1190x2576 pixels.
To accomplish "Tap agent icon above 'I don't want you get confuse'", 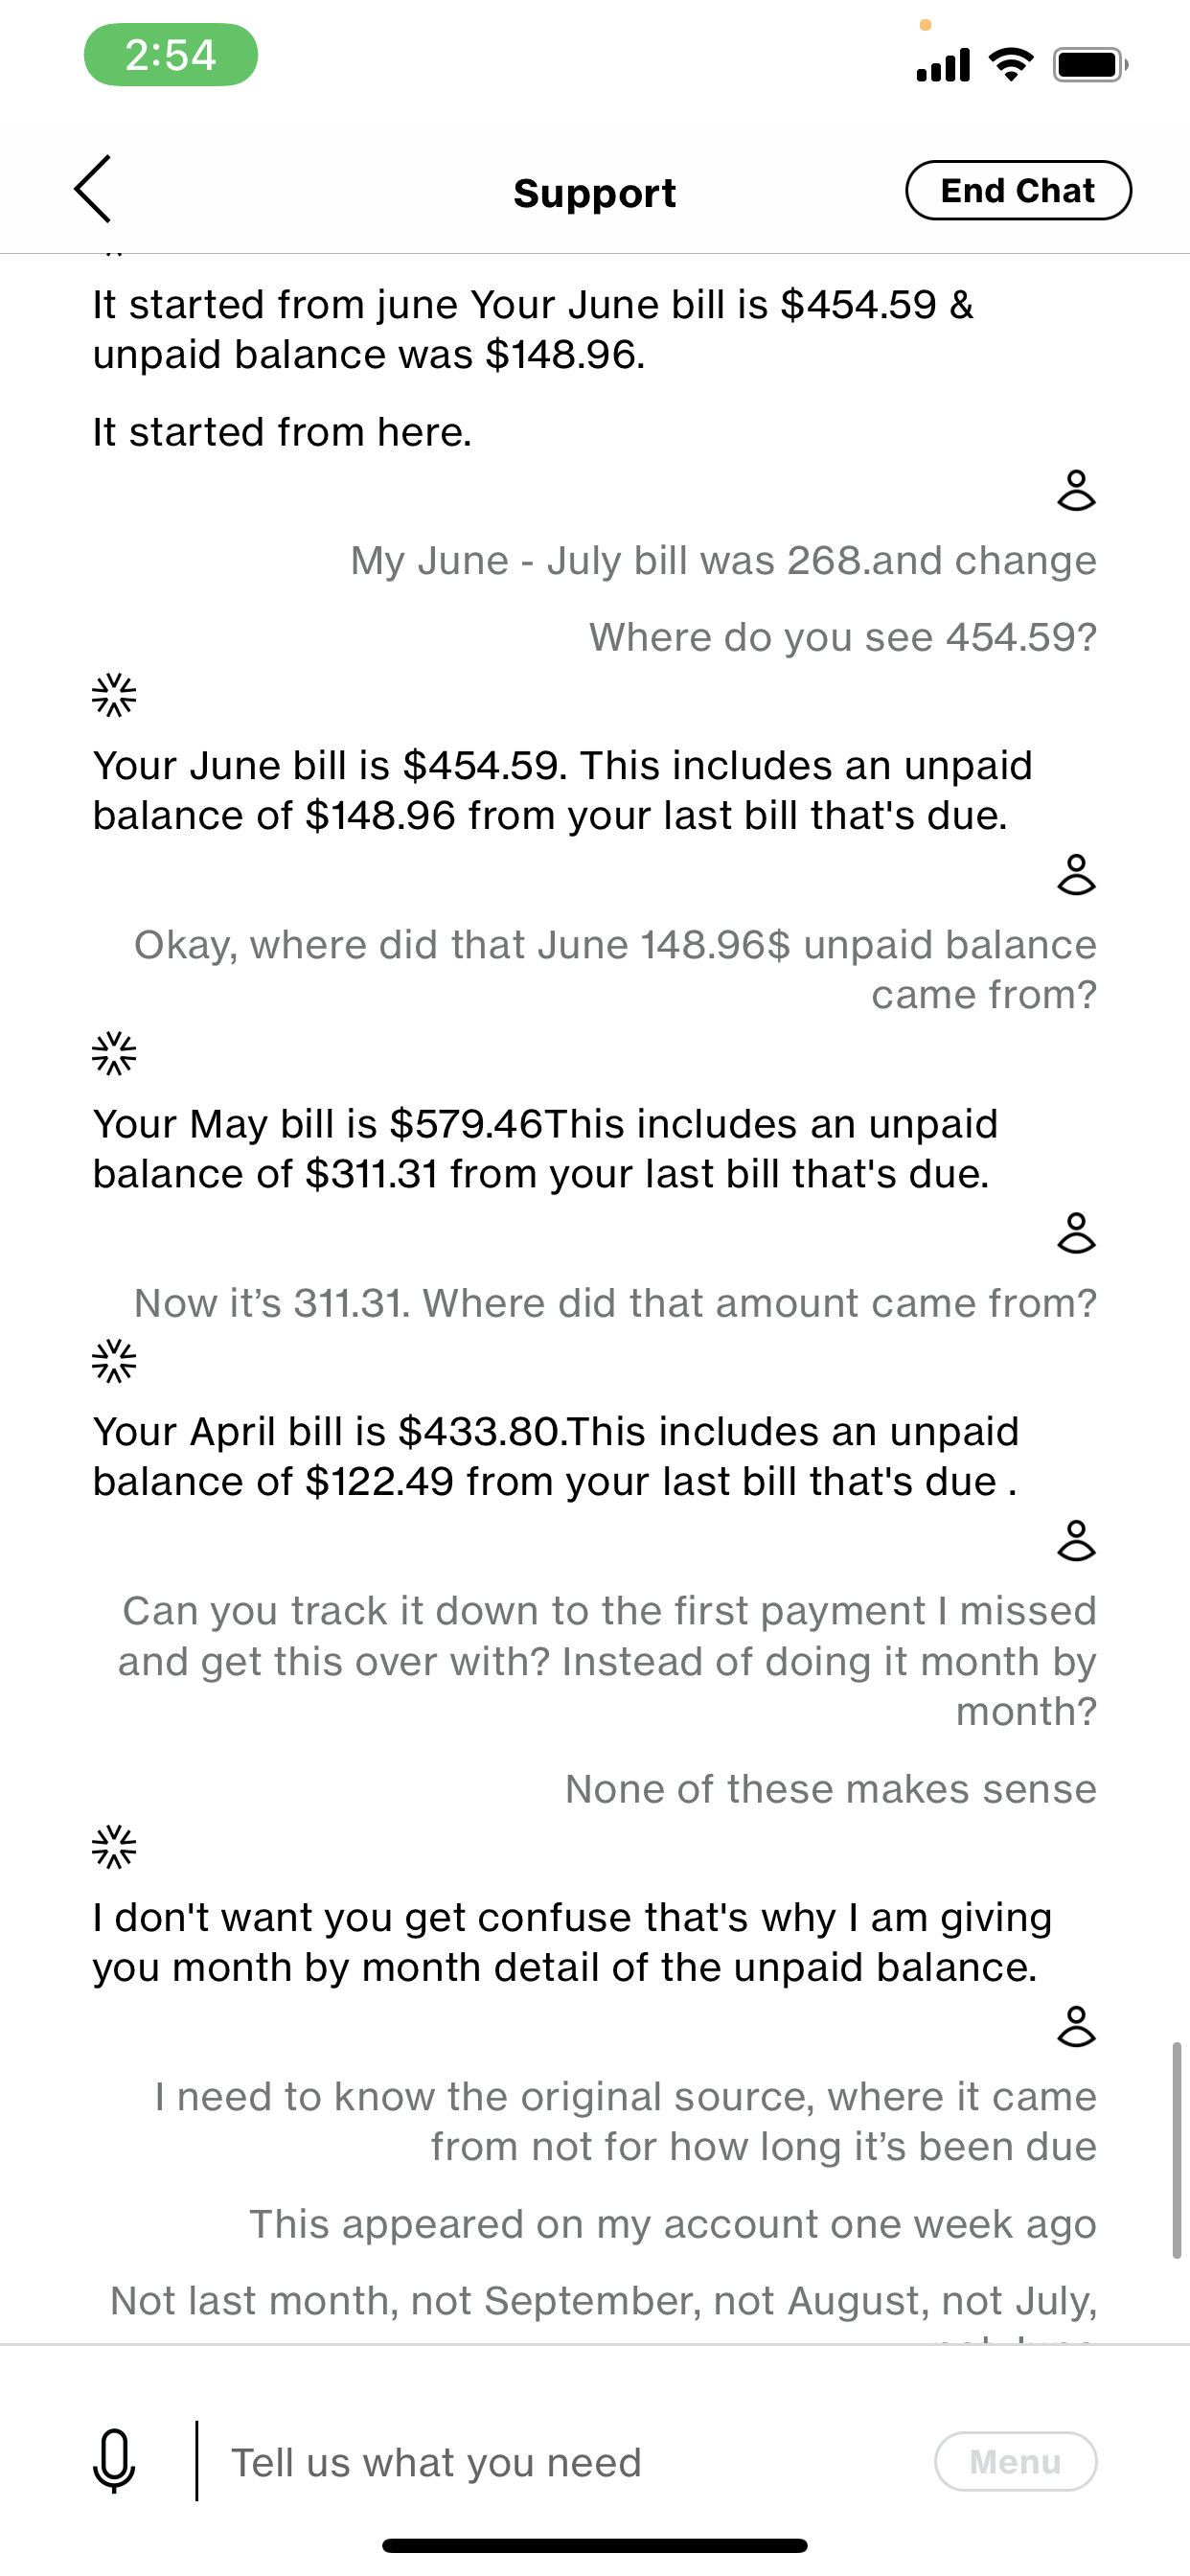I will click(x=114, y=1847).
